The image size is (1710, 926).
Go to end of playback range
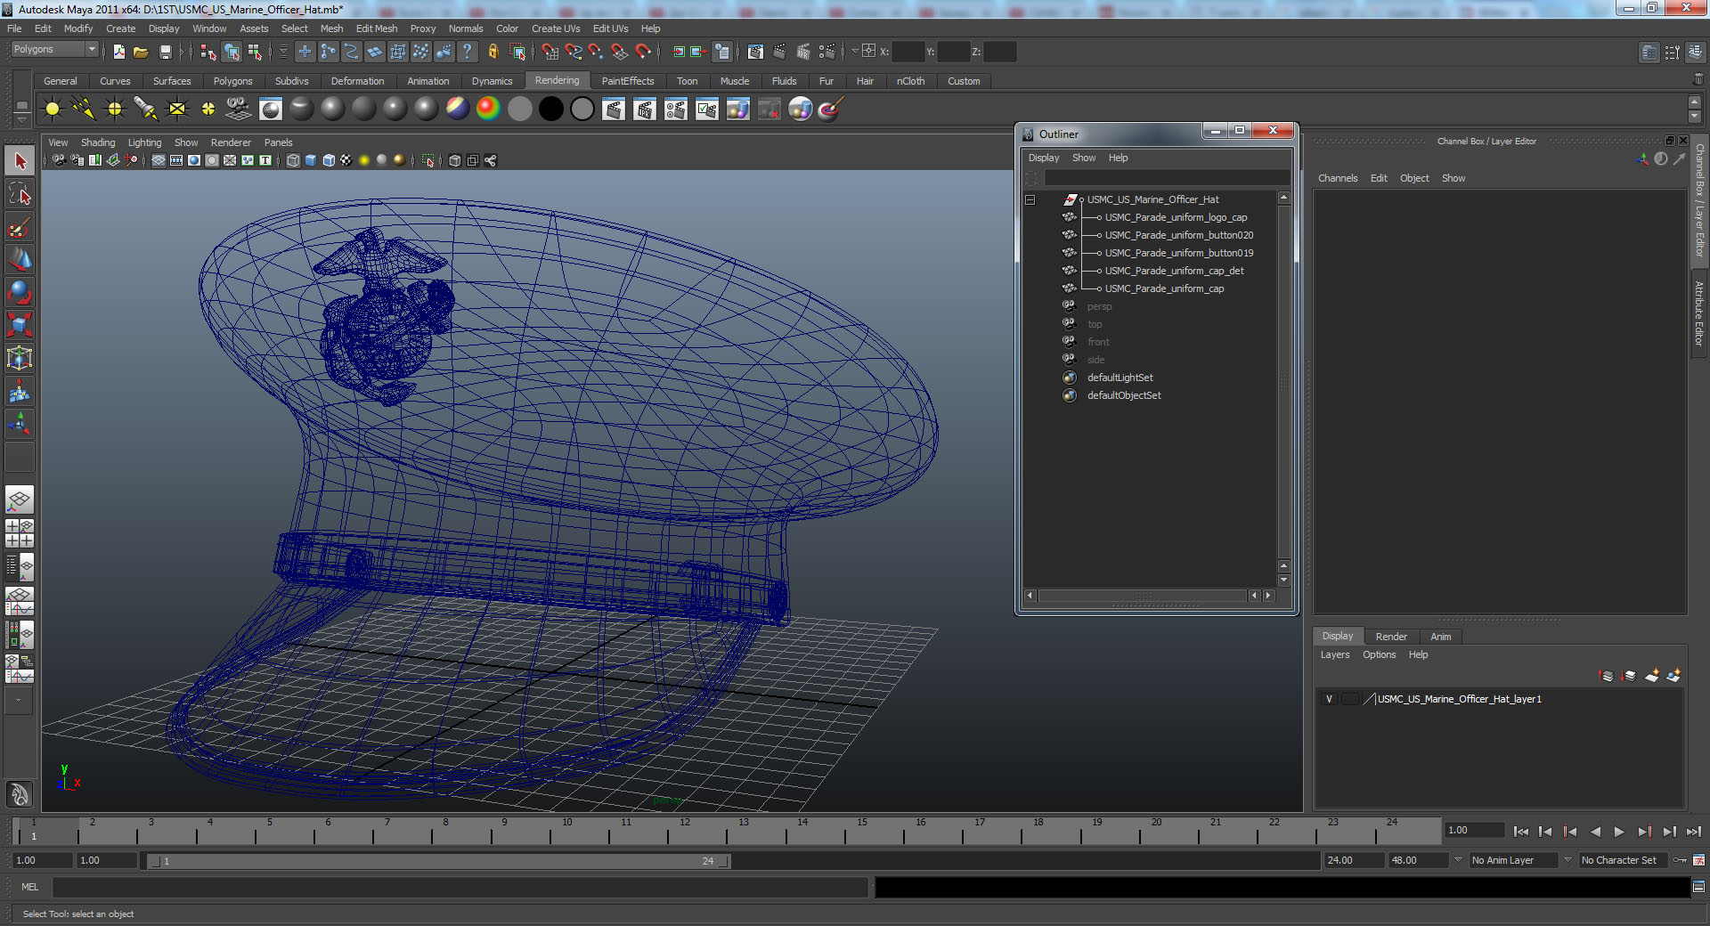tap(1693, 832)
